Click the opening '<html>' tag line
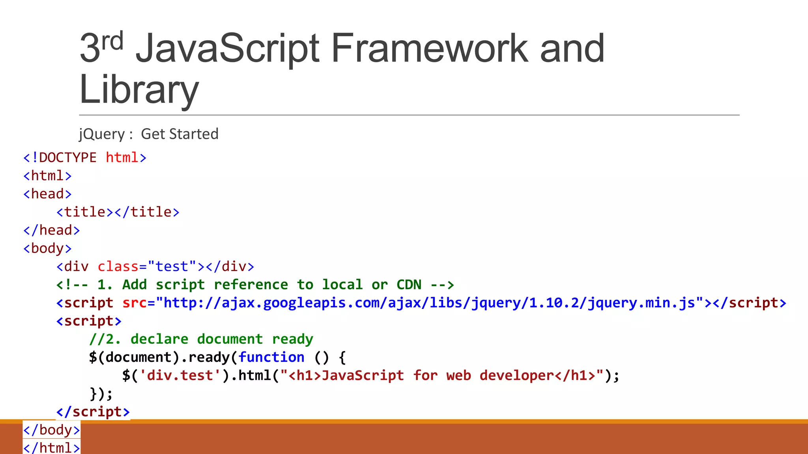This screenshot has width=808, height=454. [x=47, y=176]
